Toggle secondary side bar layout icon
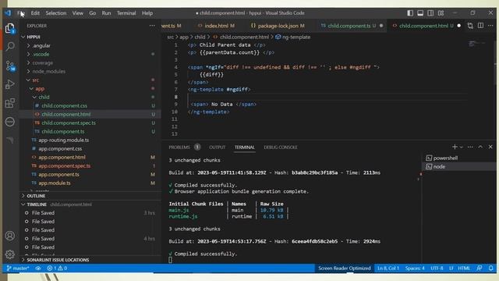Screen dimensions: 499x281 [430, 13]
